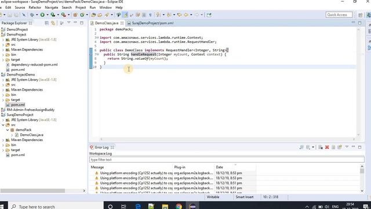The height and width of the screenshot is (209, 371).
Task: Click Export Log icon in Error Log
Action: click(301, 147)
